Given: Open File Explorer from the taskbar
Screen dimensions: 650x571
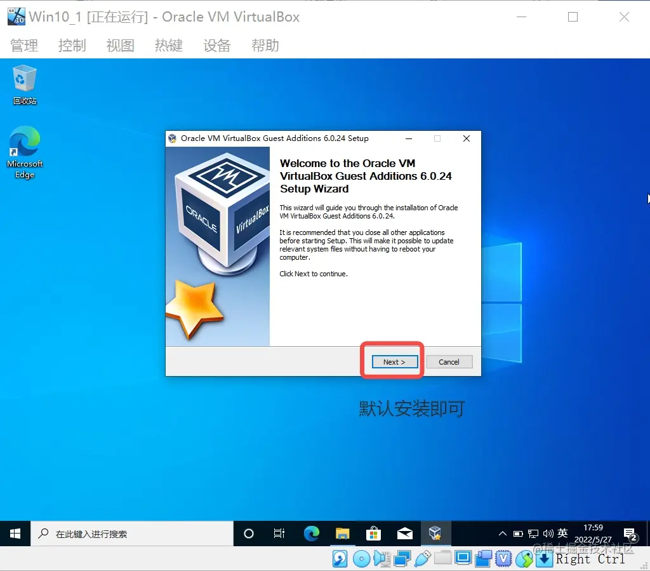Looking at the screenshot, I should click(342, 534).
